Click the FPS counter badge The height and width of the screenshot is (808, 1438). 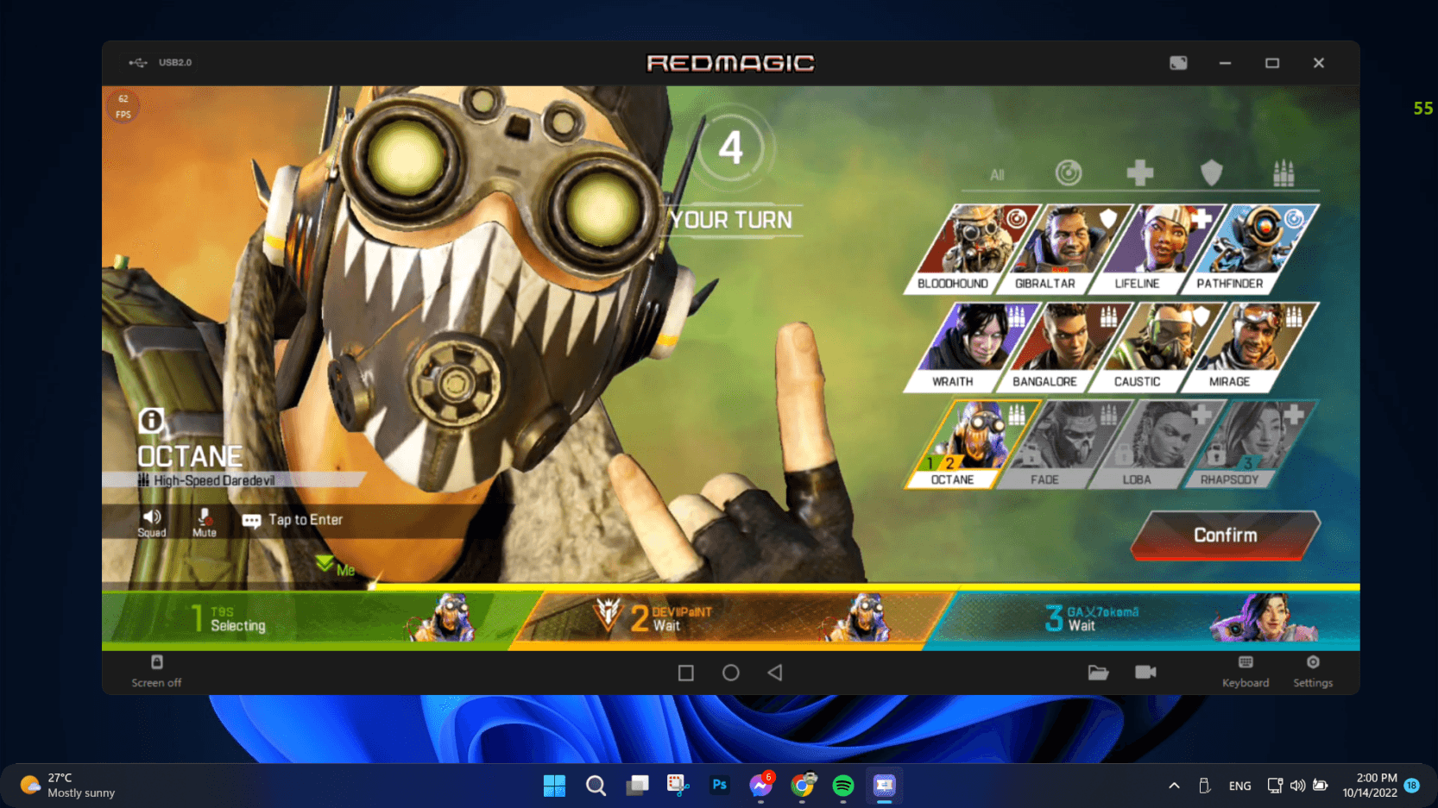tap(123, 106)
